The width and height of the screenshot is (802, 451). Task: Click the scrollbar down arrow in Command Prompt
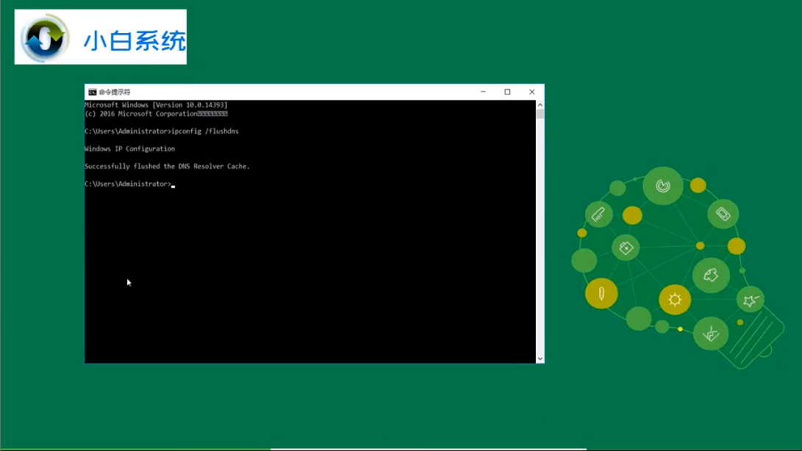[x=540, y=358]
